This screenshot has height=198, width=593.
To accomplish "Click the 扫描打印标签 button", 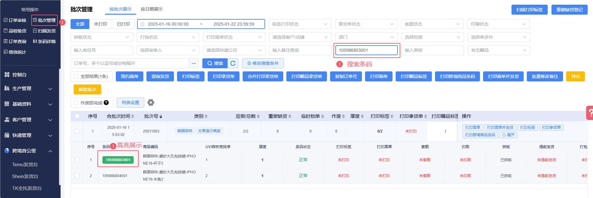I will (529, 10).
